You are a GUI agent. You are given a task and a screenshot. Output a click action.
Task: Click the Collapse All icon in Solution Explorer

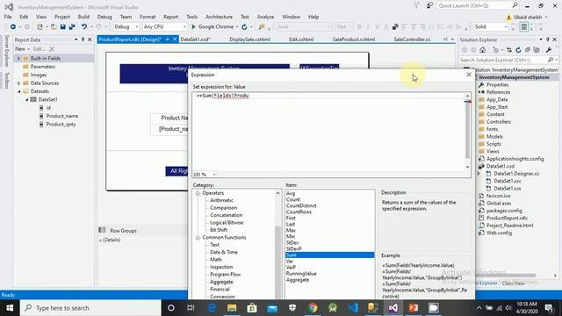[528, 50]
